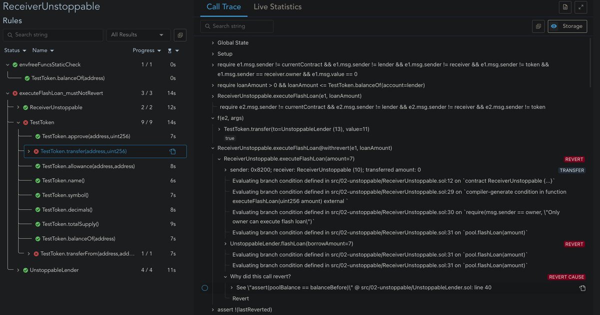600x315 pixels.
Task: Copy icon on assert poolBalance row
Action: tap(582, 288)
